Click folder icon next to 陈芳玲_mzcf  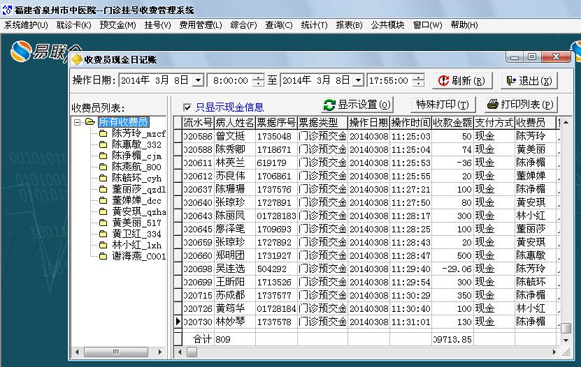coord(103,133)
